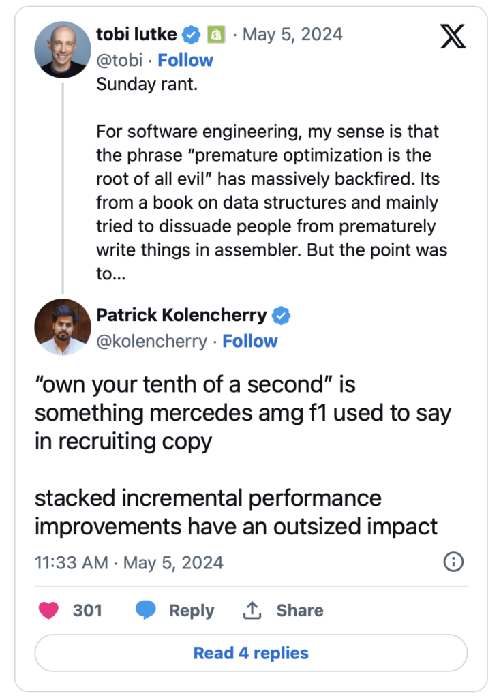Click the Share label
Viewport: 501px width, 698px height.
299,610
